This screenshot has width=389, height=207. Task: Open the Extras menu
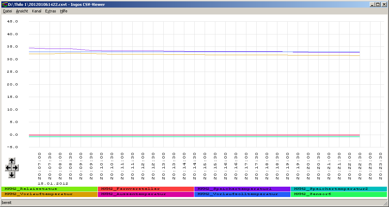51,11
